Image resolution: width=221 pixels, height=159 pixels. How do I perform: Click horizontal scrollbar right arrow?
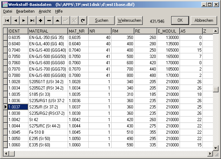(x=210, y=154)
